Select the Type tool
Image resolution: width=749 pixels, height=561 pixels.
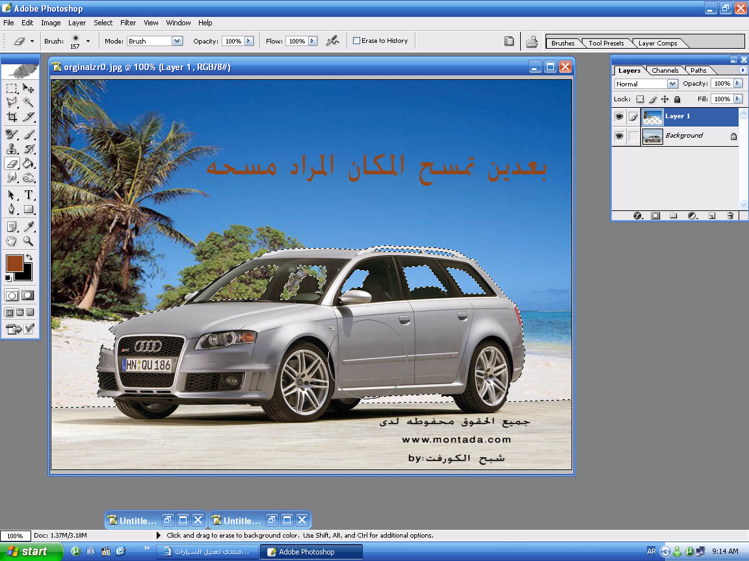[x=28, y=195]
